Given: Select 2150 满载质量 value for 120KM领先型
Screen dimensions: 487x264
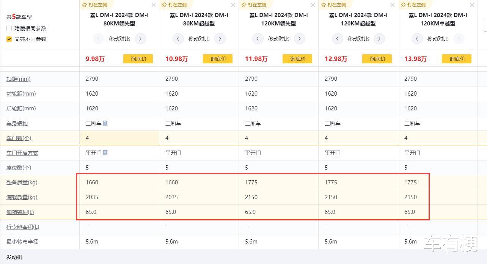Looking at the screenshot, I should pos(251,197).
